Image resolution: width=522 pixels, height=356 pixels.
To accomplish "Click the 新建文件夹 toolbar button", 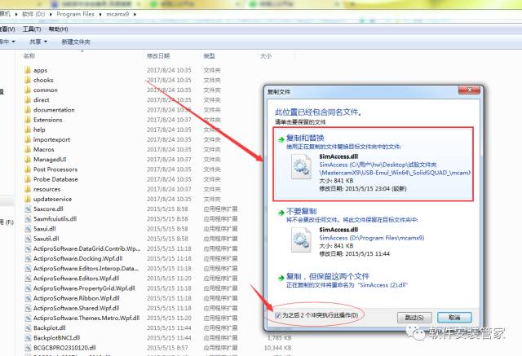I will (76, 42).
